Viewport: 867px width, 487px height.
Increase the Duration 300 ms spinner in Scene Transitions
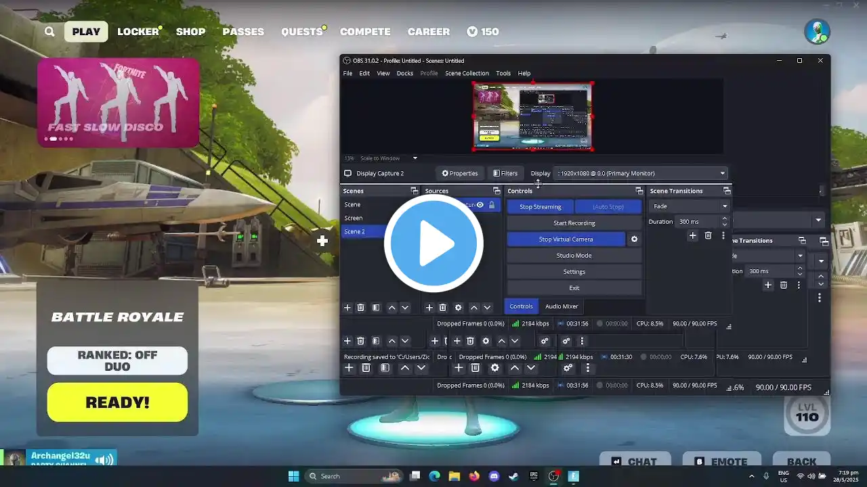tap(725, 218)
